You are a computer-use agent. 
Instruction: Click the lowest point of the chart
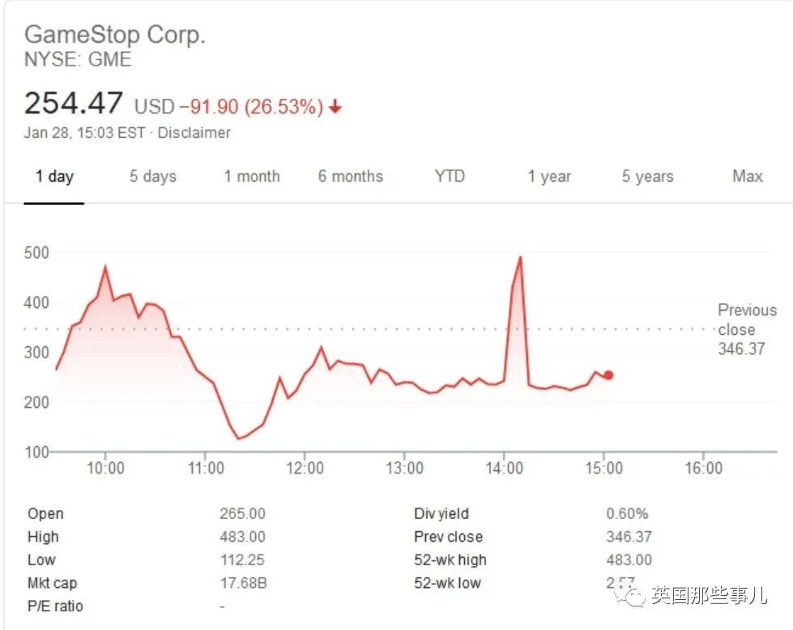click(238, 439)
